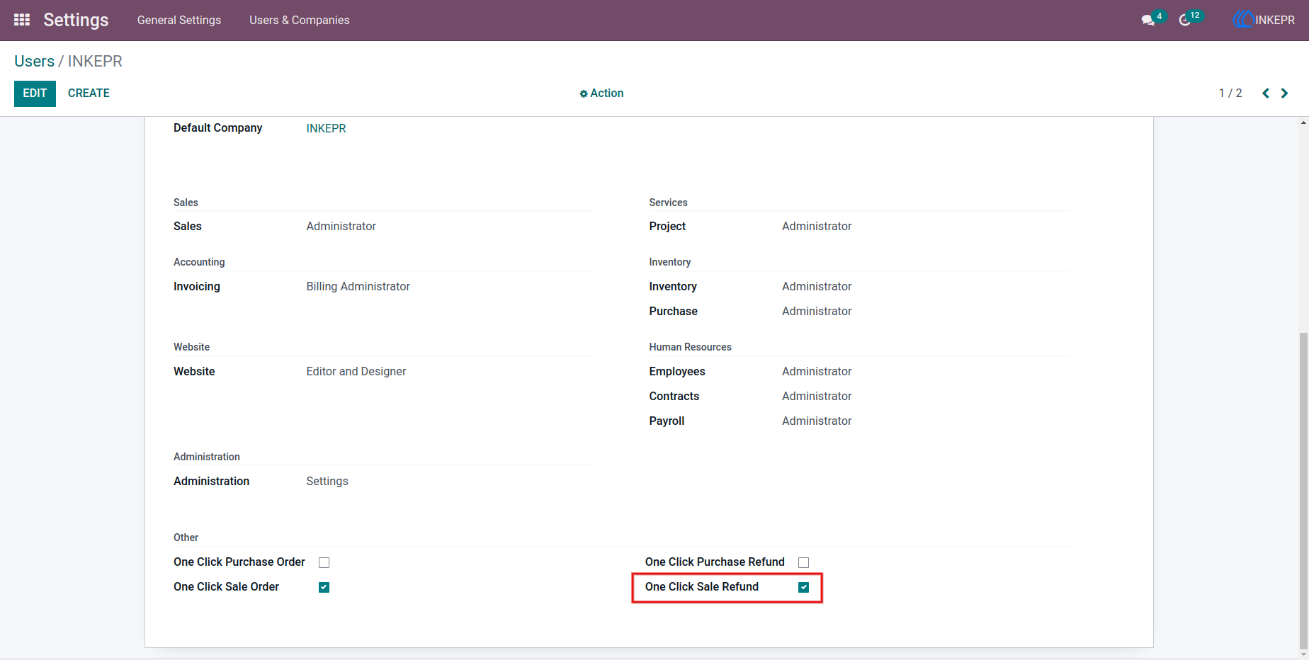Open the General Settings menu
The height and width of the screenshot is (660, 1309).
point(179,20)
